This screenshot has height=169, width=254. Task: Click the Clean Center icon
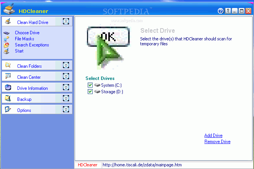(x=8, y=76)
